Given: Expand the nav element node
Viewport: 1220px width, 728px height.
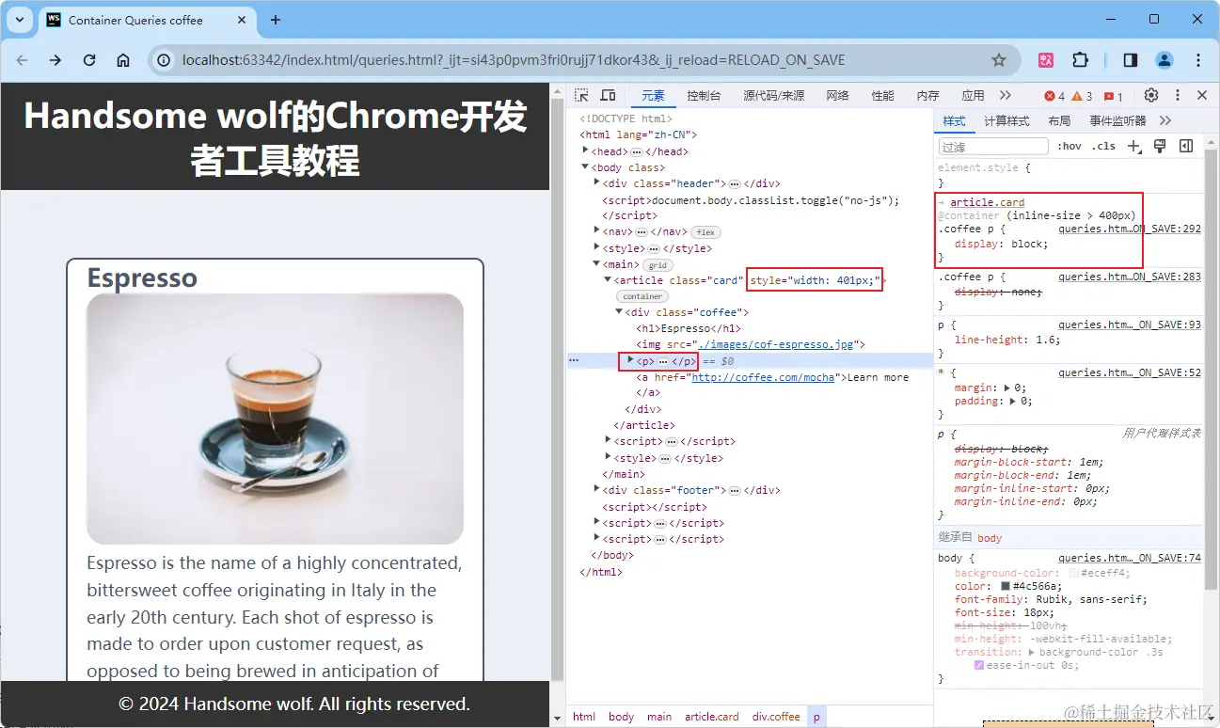Looking at the screenshot, I should [x=597, y=230].
